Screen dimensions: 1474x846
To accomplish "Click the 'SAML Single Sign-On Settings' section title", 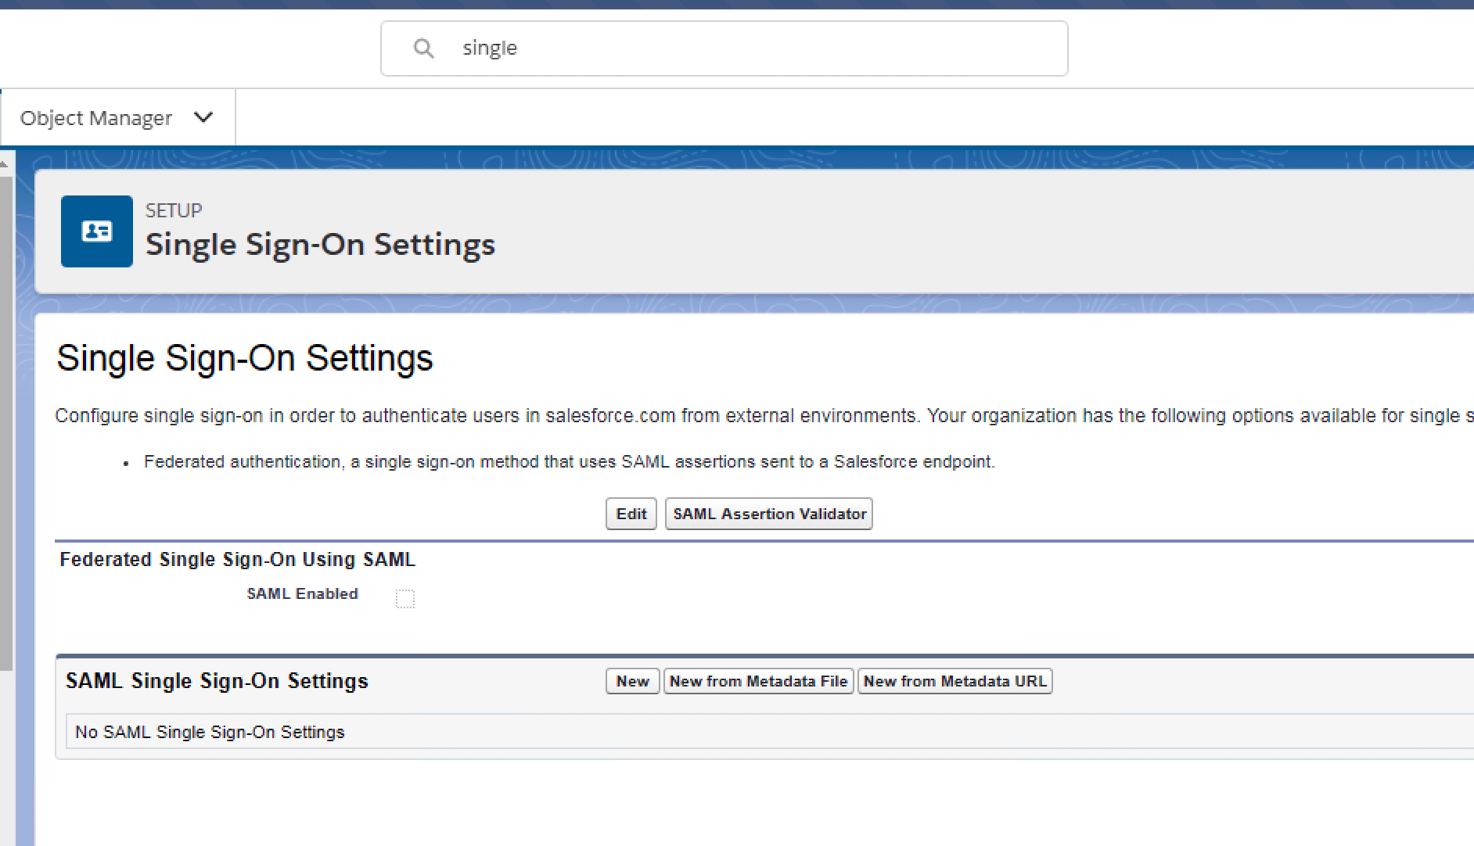I will coord(217,681).
